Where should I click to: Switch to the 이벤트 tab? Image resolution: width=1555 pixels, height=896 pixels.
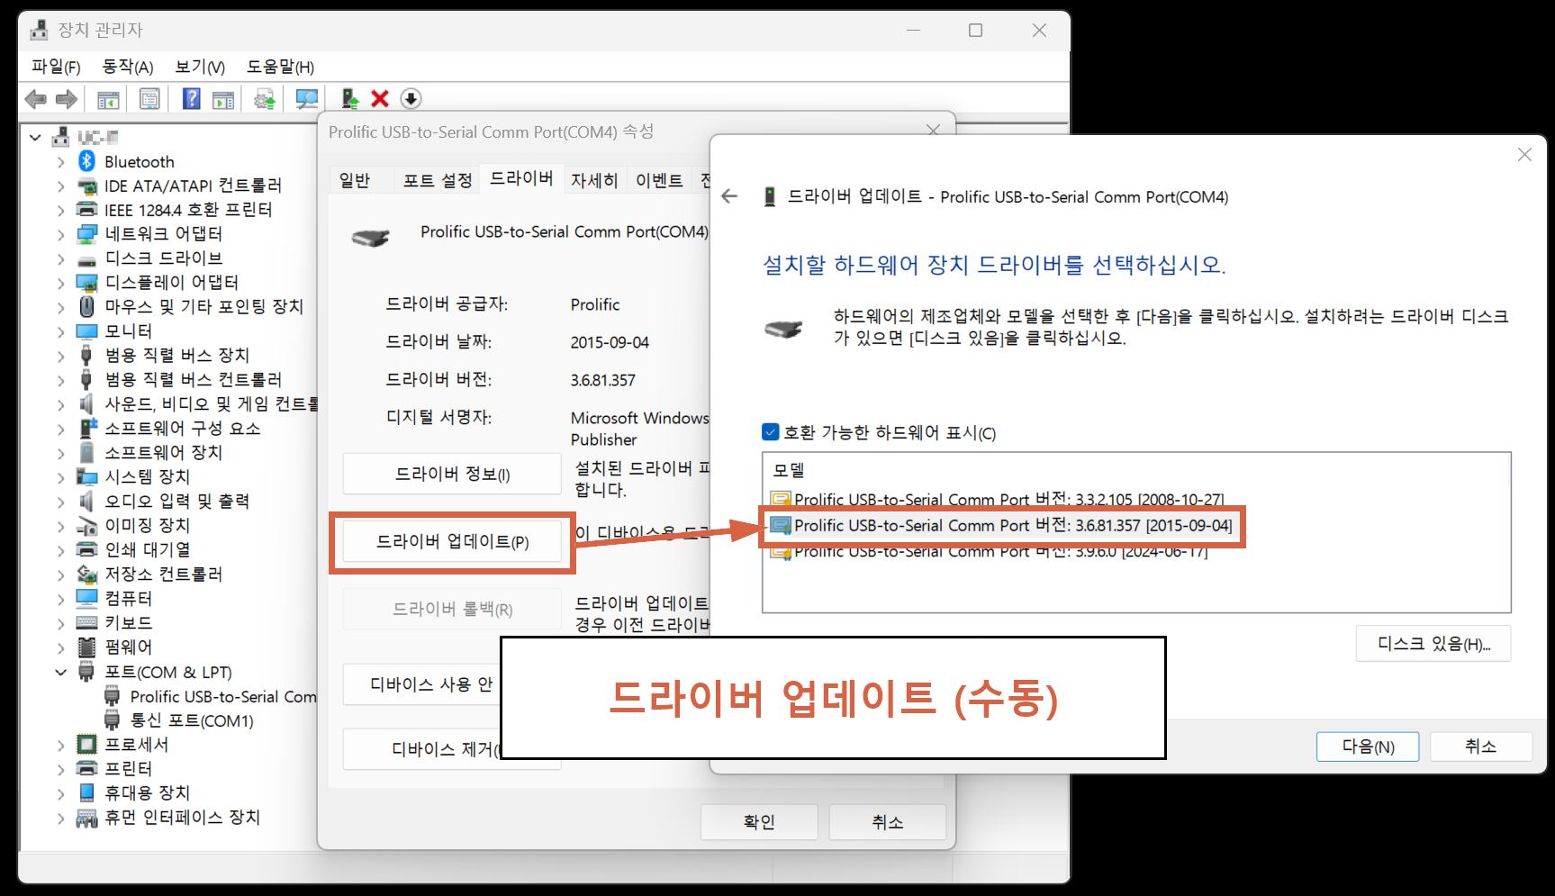[x=659, y=180]
